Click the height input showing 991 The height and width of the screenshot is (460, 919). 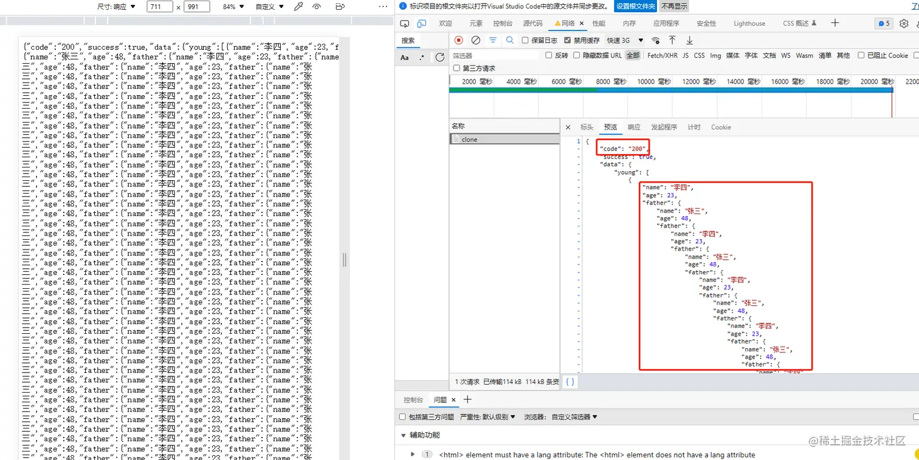(197, 7)
